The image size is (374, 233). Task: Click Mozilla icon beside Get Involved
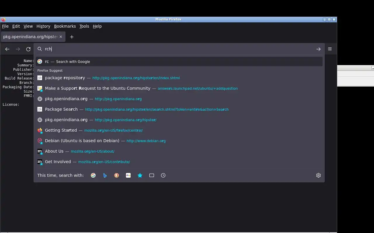[x=40, y=162]
